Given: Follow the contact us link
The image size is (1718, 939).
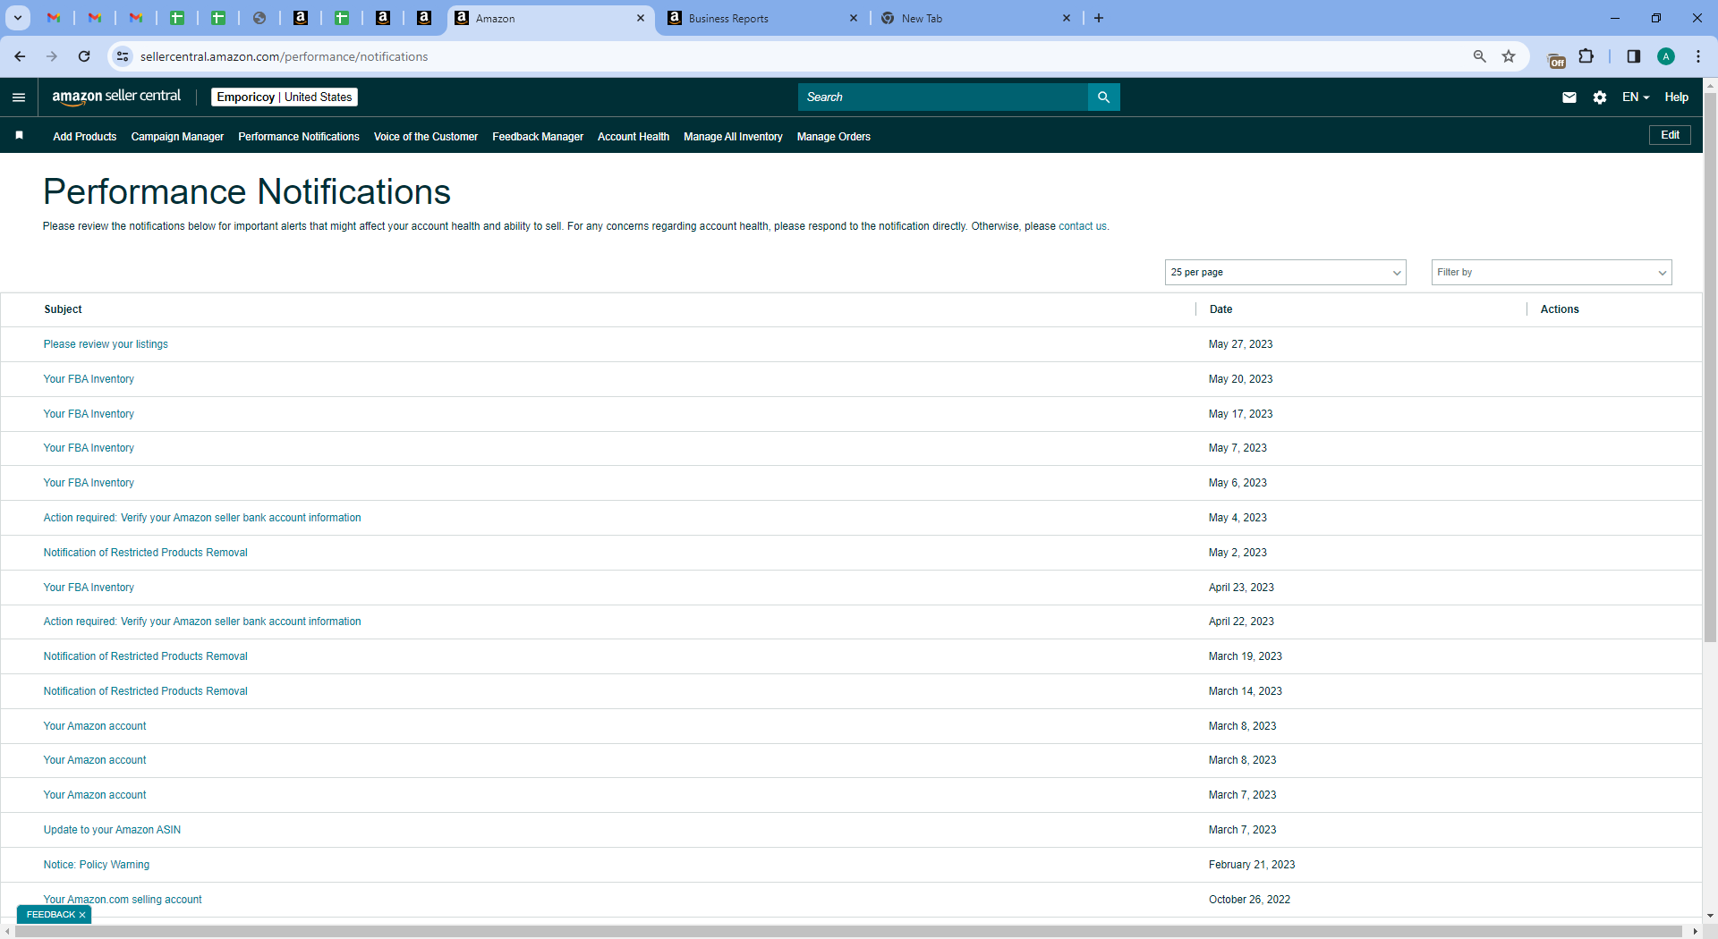Looking at the screenshot, I should [x=1083, y=226].
